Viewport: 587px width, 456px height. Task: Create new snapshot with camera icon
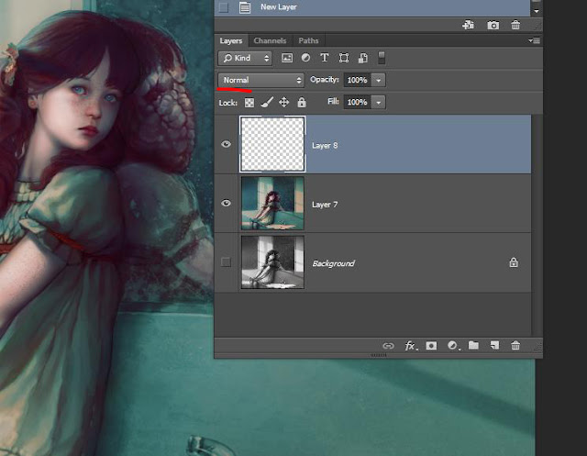point(493,26)
